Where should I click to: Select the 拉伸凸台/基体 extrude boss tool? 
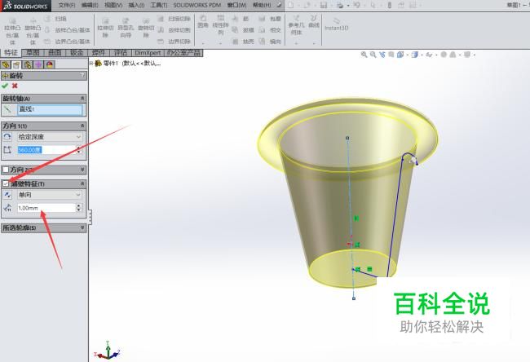[12, 31]
